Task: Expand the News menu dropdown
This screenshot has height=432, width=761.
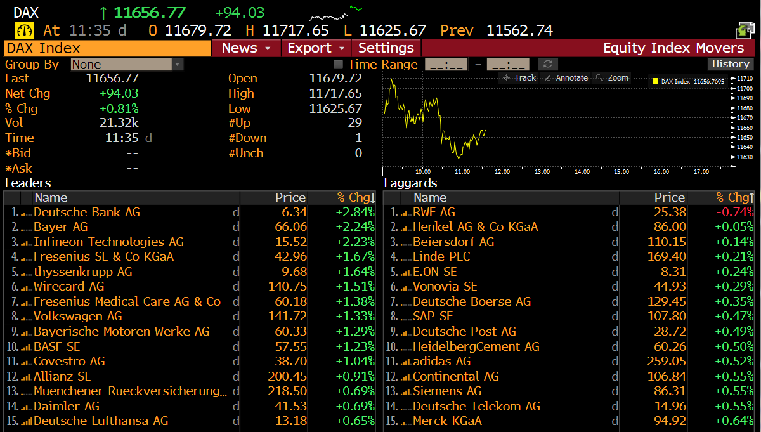Action: pyautogui.click(x=246, y=48)
